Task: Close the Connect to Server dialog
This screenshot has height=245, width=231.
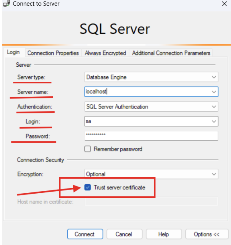Action: point(224,4)
